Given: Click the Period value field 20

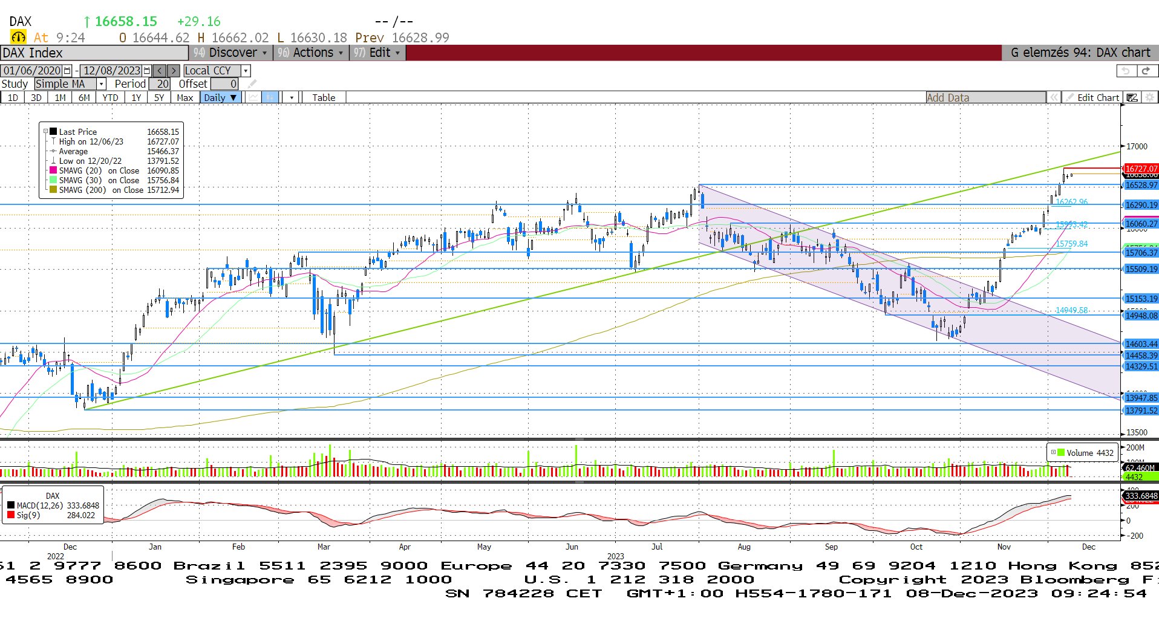Looking at the screenshot, I should click(160, 84).
